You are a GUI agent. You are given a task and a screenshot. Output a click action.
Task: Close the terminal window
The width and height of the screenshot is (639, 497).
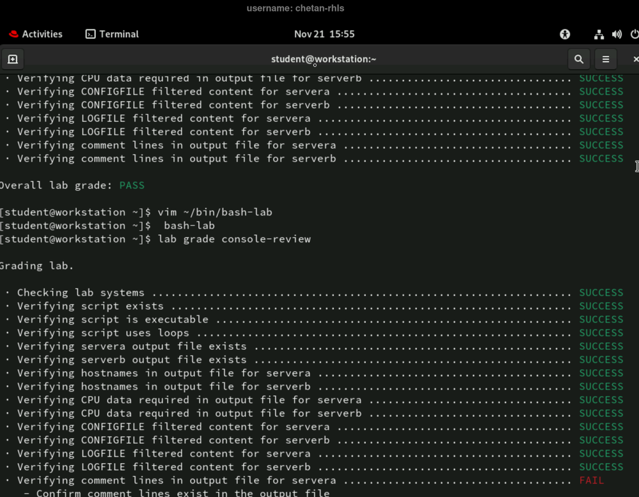[x=635, y=59]
